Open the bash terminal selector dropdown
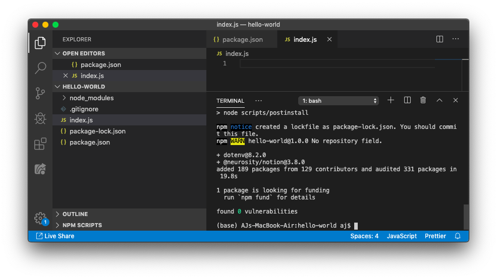 (338, 101)
